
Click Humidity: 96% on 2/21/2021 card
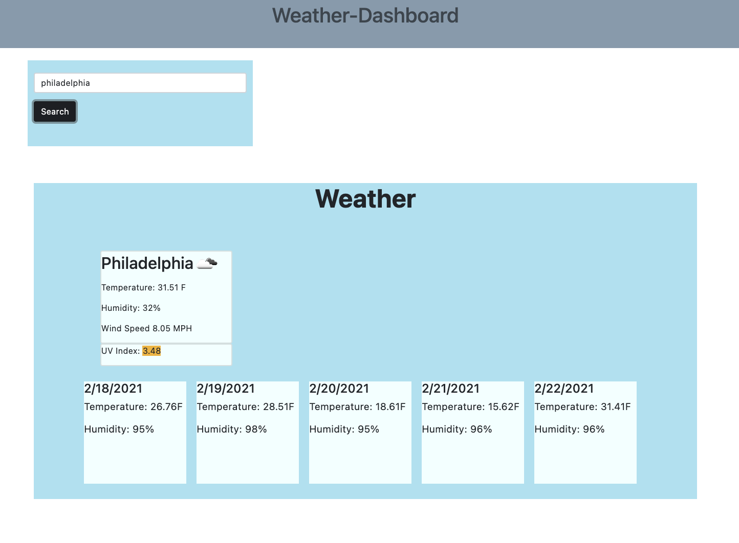pos(457,429)
